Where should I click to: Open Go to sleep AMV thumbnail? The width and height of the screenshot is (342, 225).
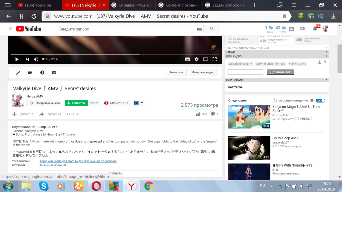[x=249, y=148]
